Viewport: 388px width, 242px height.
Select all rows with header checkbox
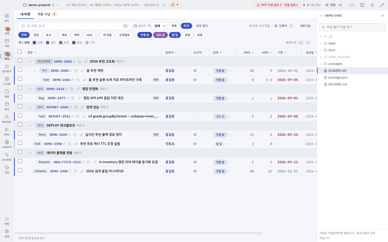click(x=19, y=52)
